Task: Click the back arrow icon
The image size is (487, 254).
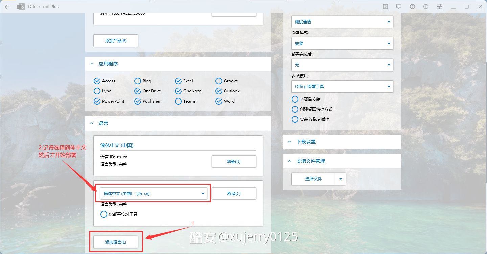Action: tap(7, 7)
